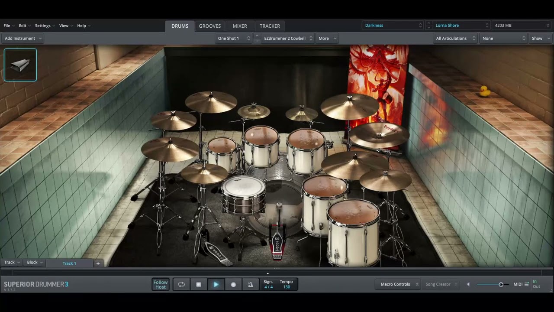Expand the More options dropdown
Image resolution: width=554 pixels, height=312 pixels.
[x=327, y=38]
